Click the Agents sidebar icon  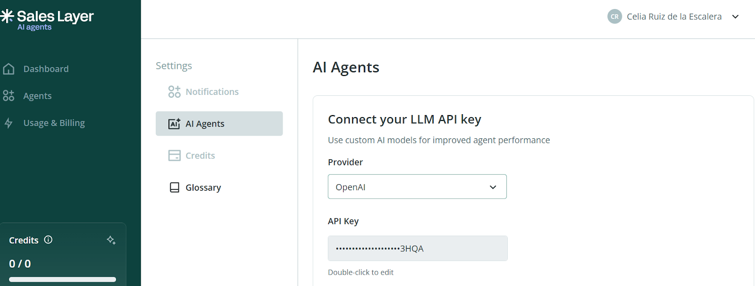point(8,96)
